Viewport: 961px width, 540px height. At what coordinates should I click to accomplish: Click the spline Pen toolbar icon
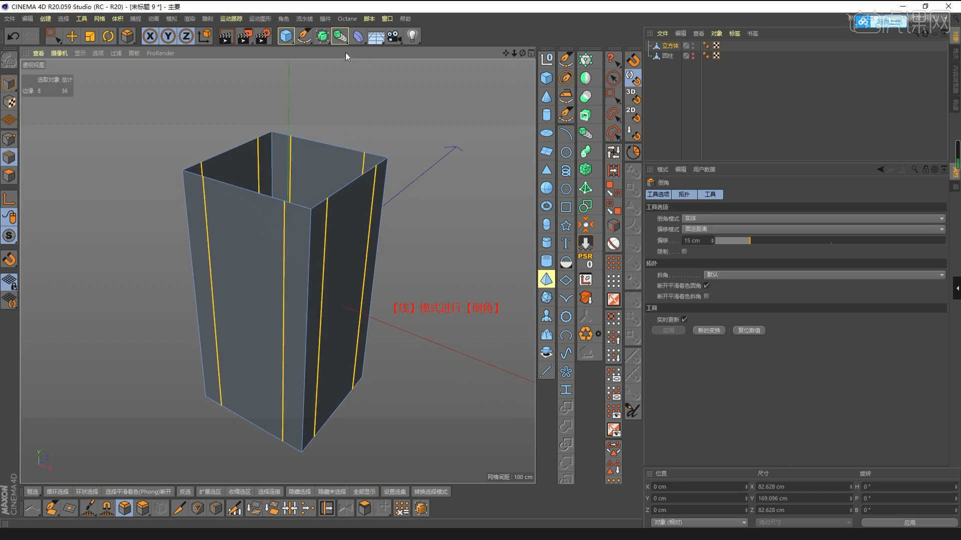point(304,36)
